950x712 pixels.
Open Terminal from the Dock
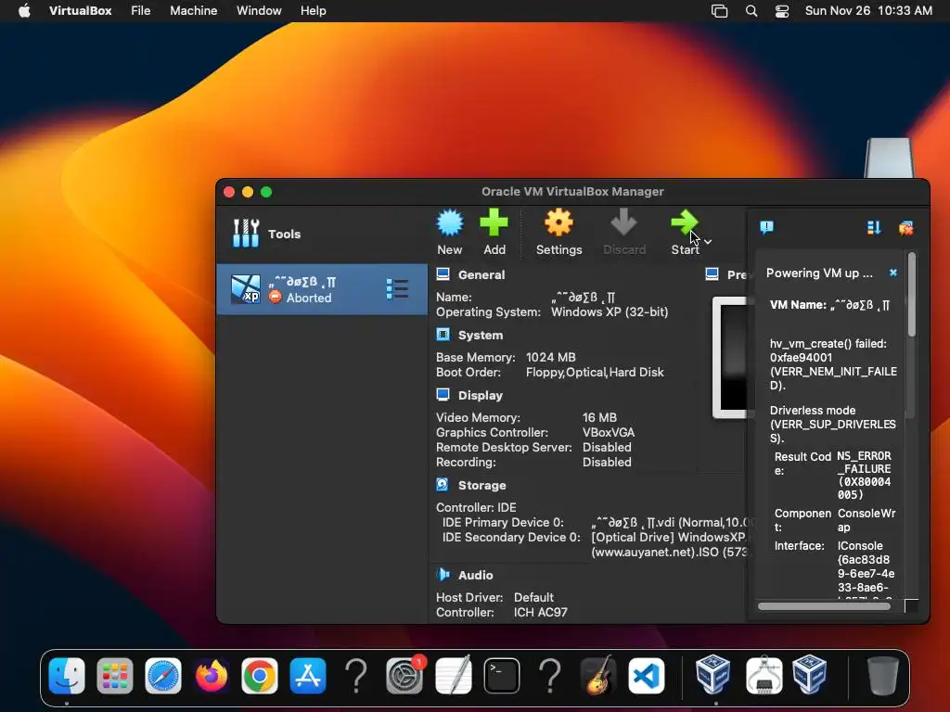coord(501,675)
